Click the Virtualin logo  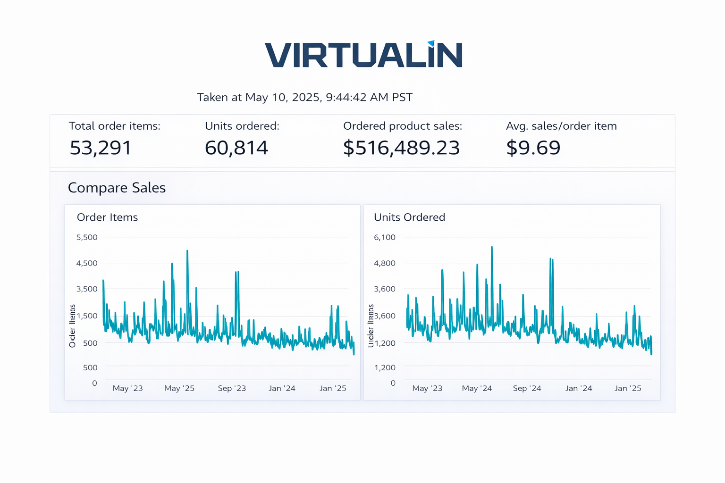(x=363, y=55)
